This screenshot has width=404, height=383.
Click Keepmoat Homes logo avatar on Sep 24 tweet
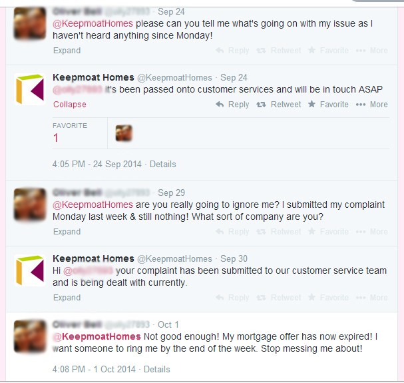pyautogui.click(x=30, y=89)
